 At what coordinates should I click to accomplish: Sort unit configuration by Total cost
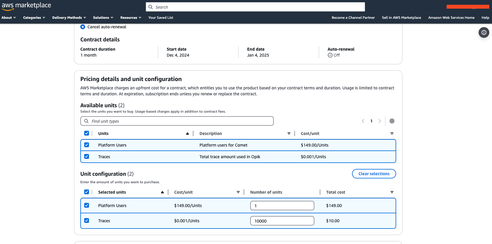(392, 192)
